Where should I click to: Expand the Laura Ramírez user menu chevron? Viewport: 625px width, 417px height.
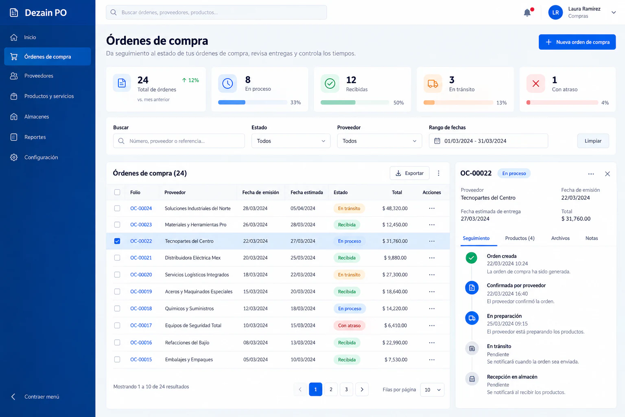click(614, 13)
